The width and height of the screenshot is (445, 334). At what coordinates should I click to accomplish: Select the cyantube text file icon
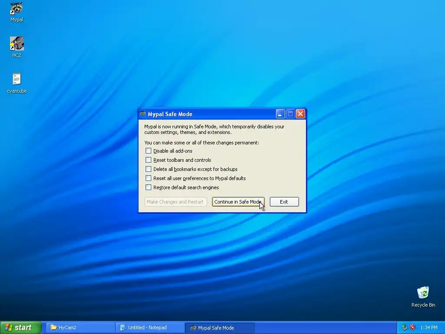click(17, 83)
